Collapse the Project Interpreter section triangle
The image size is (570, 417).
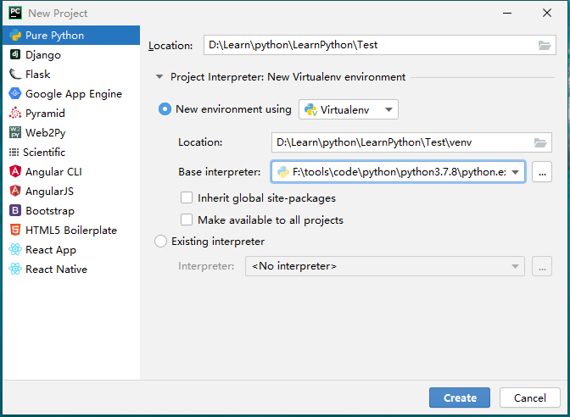pyautogui.click(x=159, y=77)
